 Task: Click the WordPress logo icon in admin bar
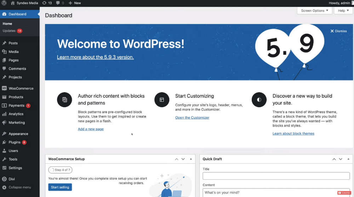[x=4, y=3]
